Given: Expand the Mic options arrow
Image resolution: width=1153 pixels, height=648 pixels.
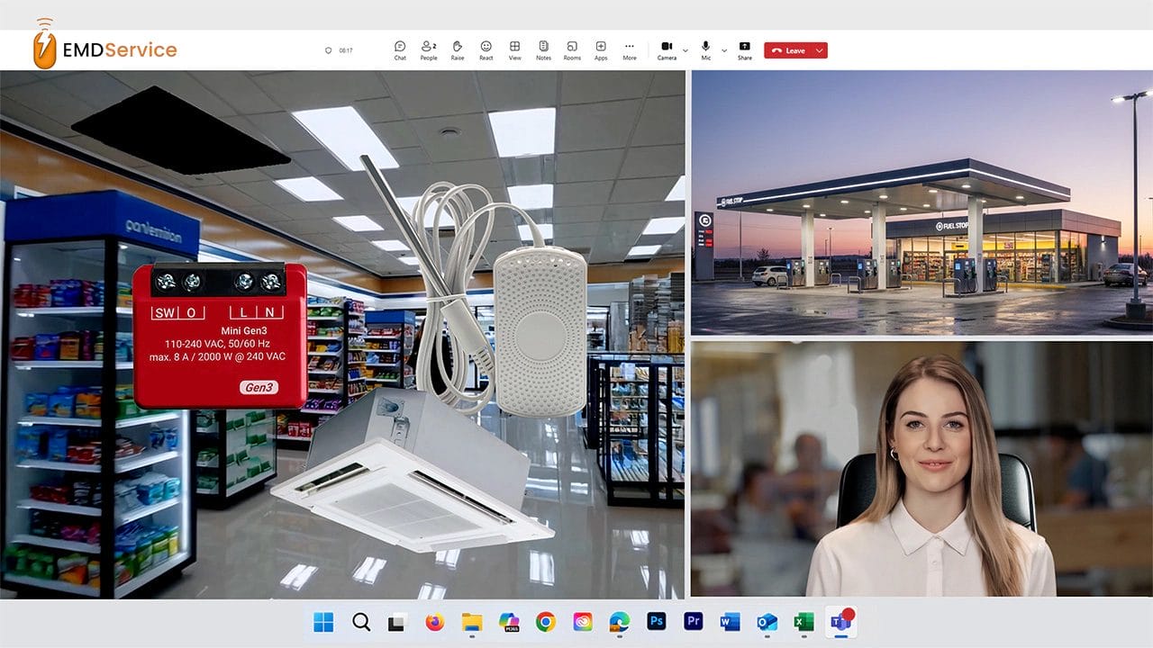Looking at the screenshot, I should pos(724,51).
